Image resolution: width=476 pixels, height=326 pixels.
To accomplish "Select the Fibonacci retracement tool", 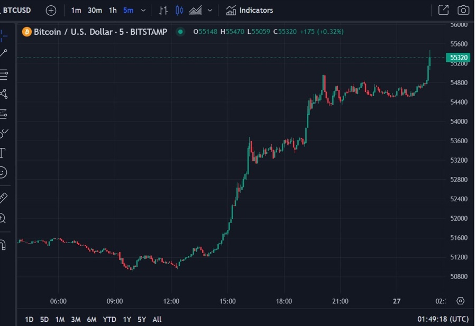I will point(4,74).
